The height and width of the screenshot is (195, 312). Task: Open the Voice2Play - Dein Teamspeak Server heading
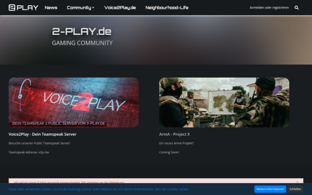pyautogui.click(x=43, y=134)
